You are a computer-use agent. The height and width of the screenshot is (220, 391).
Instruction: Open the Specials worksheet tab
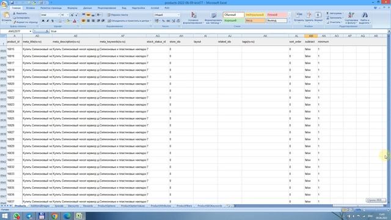(x=59, y=206)
